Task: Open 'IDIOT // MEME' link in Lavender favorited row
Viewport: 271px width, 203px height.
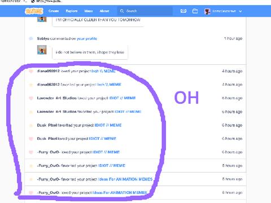Action: click(x=128, y=112)
